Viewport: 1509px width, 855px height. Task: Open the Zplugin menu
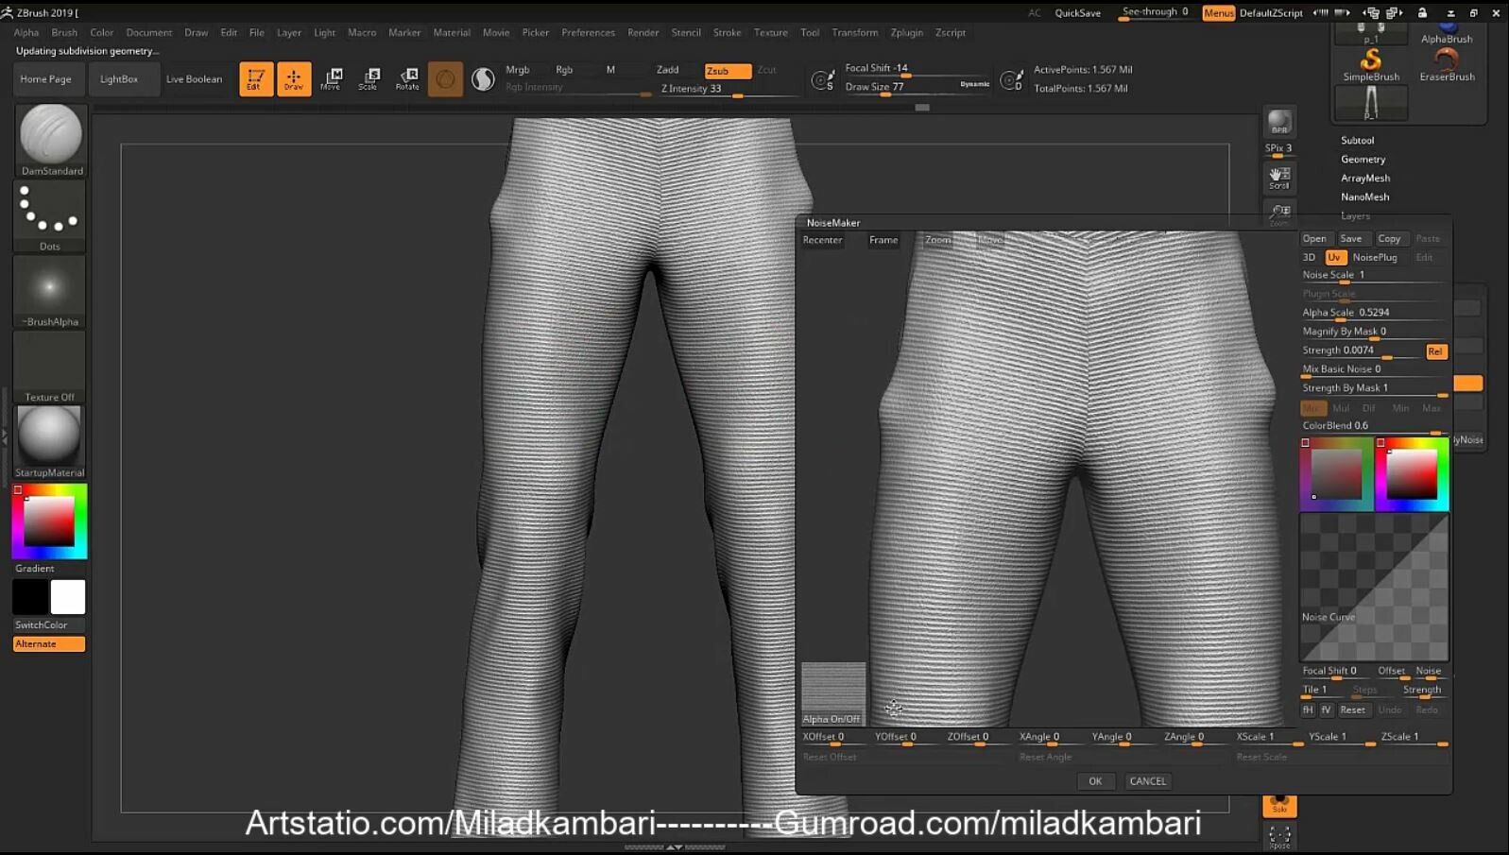(906, 32)
